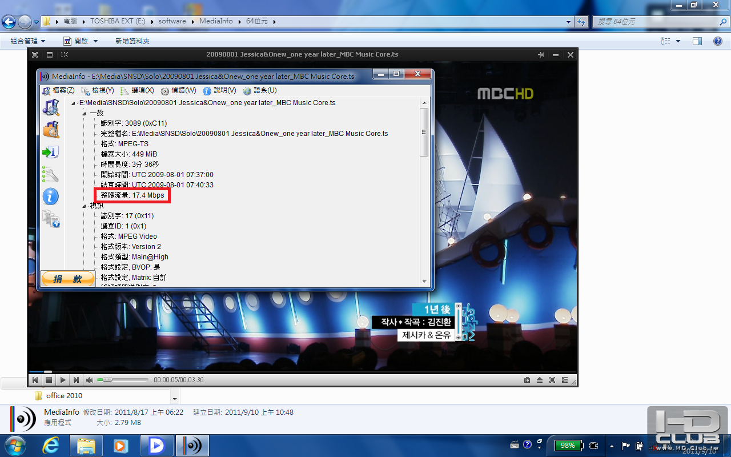Toggle fullscreen icon in player control bar

(552, 380)
